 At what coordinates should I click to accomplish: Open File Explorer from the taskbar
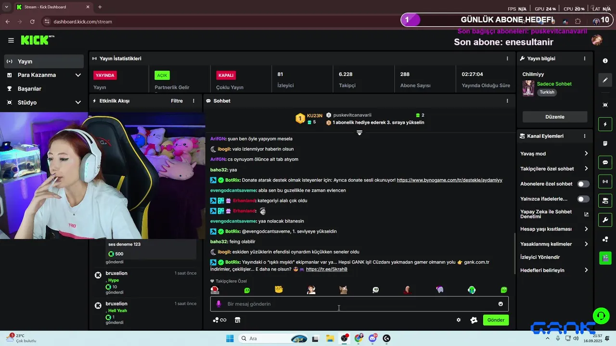coord(330,338)
